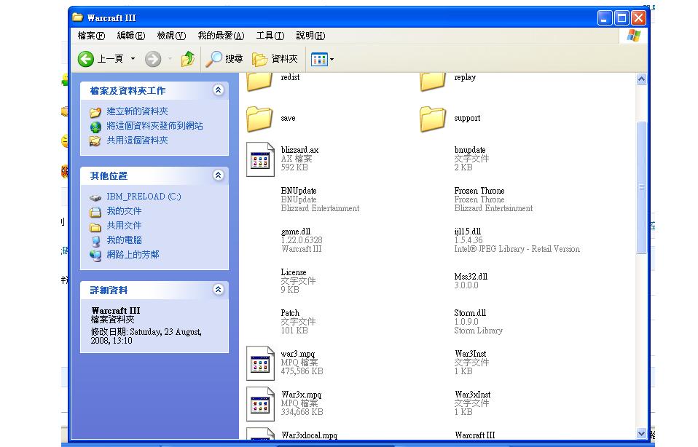The width and height of the screenshot is (698, 447).
Task: Open the 編輯(E) menu
Action: (131, 36)
